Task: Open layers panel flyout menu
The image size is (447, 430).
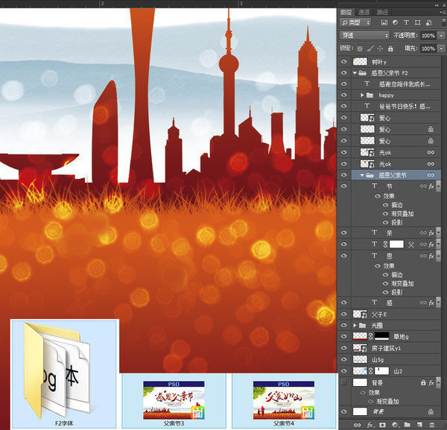Action: click(x=443, y=12)
